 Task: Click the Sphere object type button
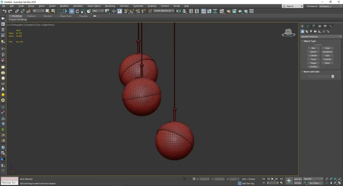click(x=313, y=52)
